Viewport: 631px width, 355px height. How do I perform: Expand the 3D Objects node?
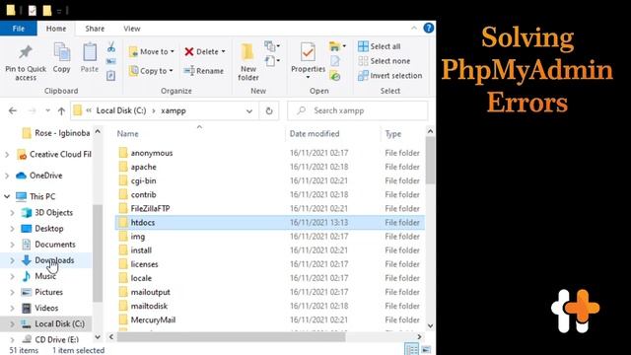coord(12,213)
